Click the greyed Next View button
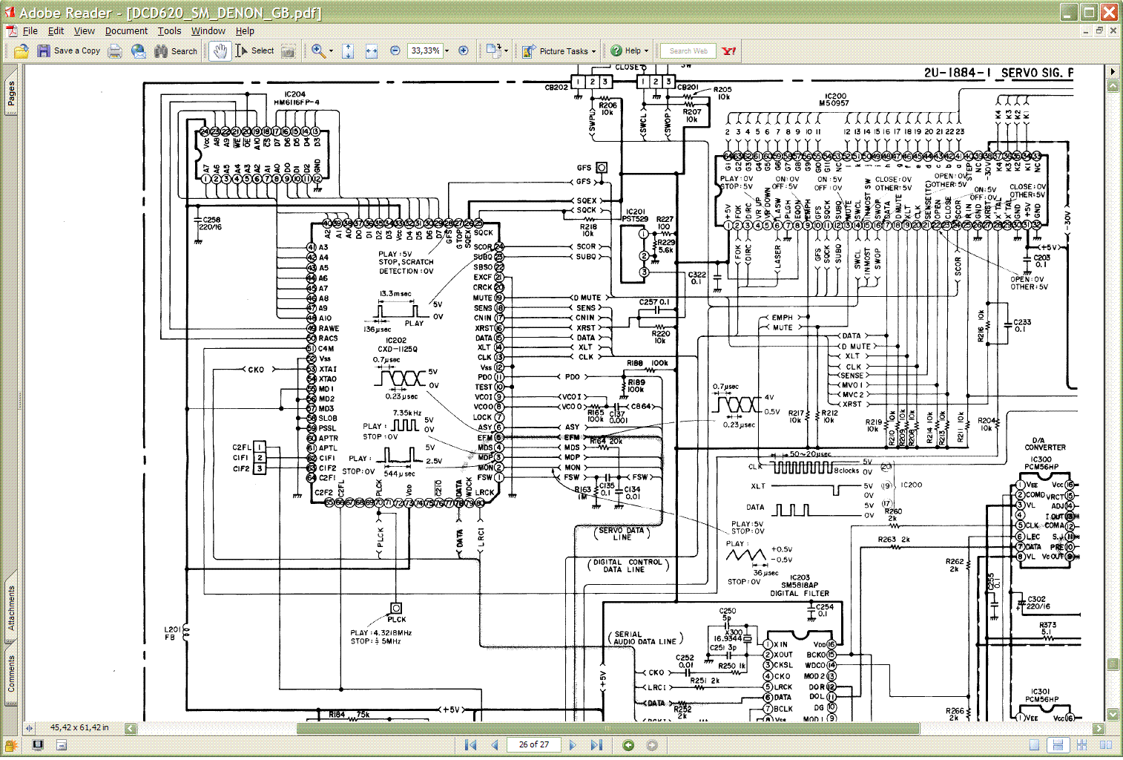1123x760 pixels. pyautogui.click(x=652, y=745)
